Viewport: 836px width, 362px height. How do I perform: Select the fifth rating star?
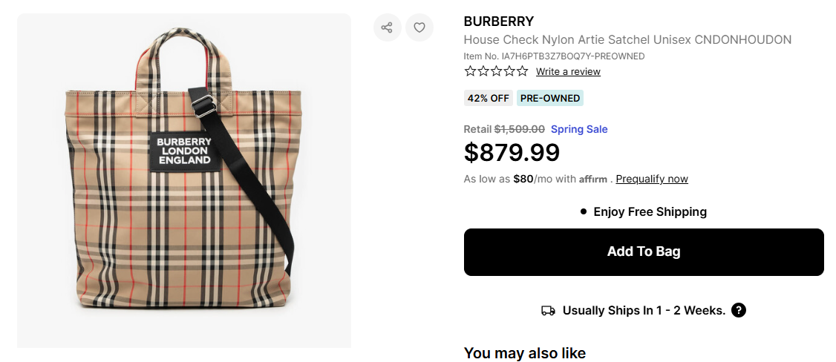tap(522, 71)
